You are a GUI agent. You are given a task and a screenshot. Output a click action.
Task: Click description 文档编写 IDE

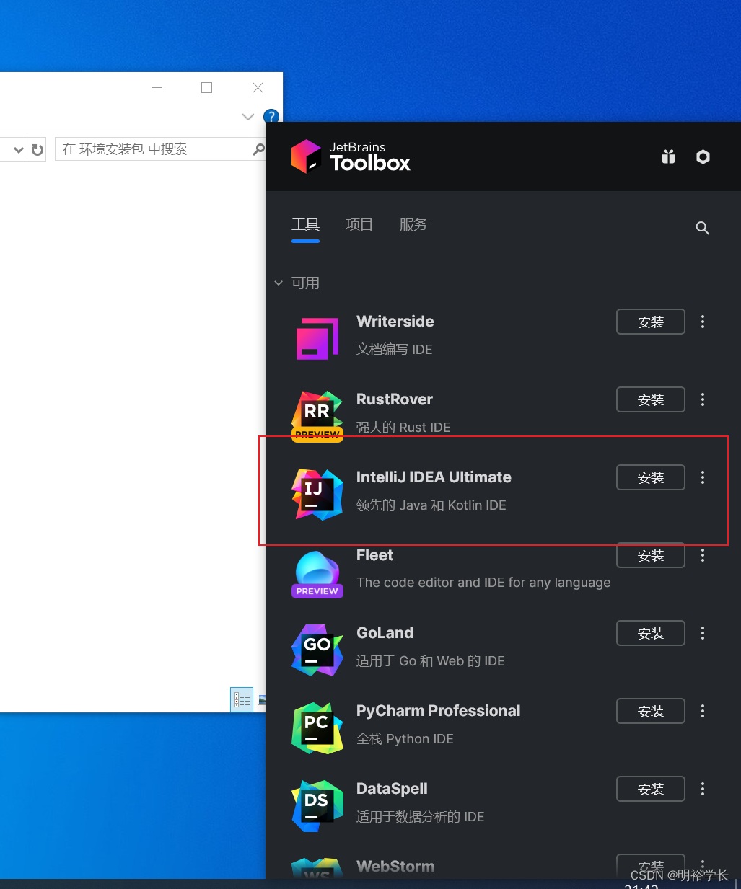pos(394,350)
